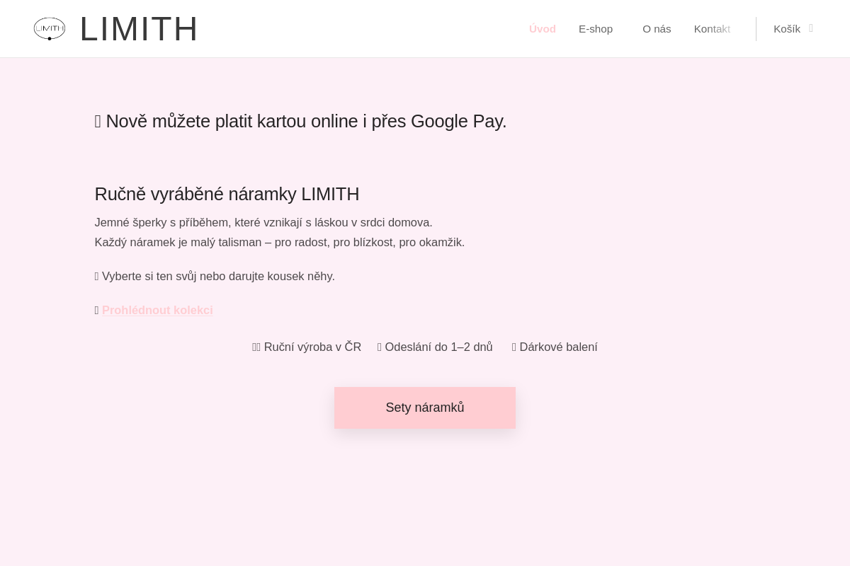
Task: Click the LIMITH circle logo
Action: tap(50, 28)
